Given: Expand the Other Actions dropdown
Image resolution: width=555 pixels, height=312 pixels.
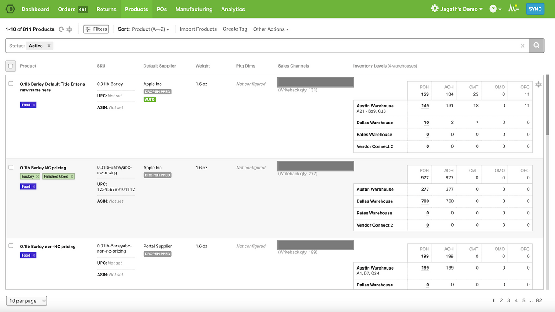Looking at the screenshot, I should pyautogui.click(x=271, y=29).
